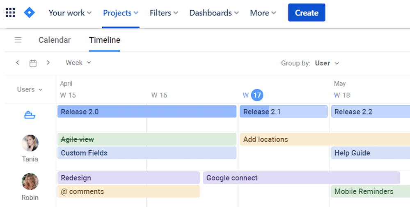The image size is (410, 207).
Task: Open the Group by User dropdown
Action: coord(327,63)
